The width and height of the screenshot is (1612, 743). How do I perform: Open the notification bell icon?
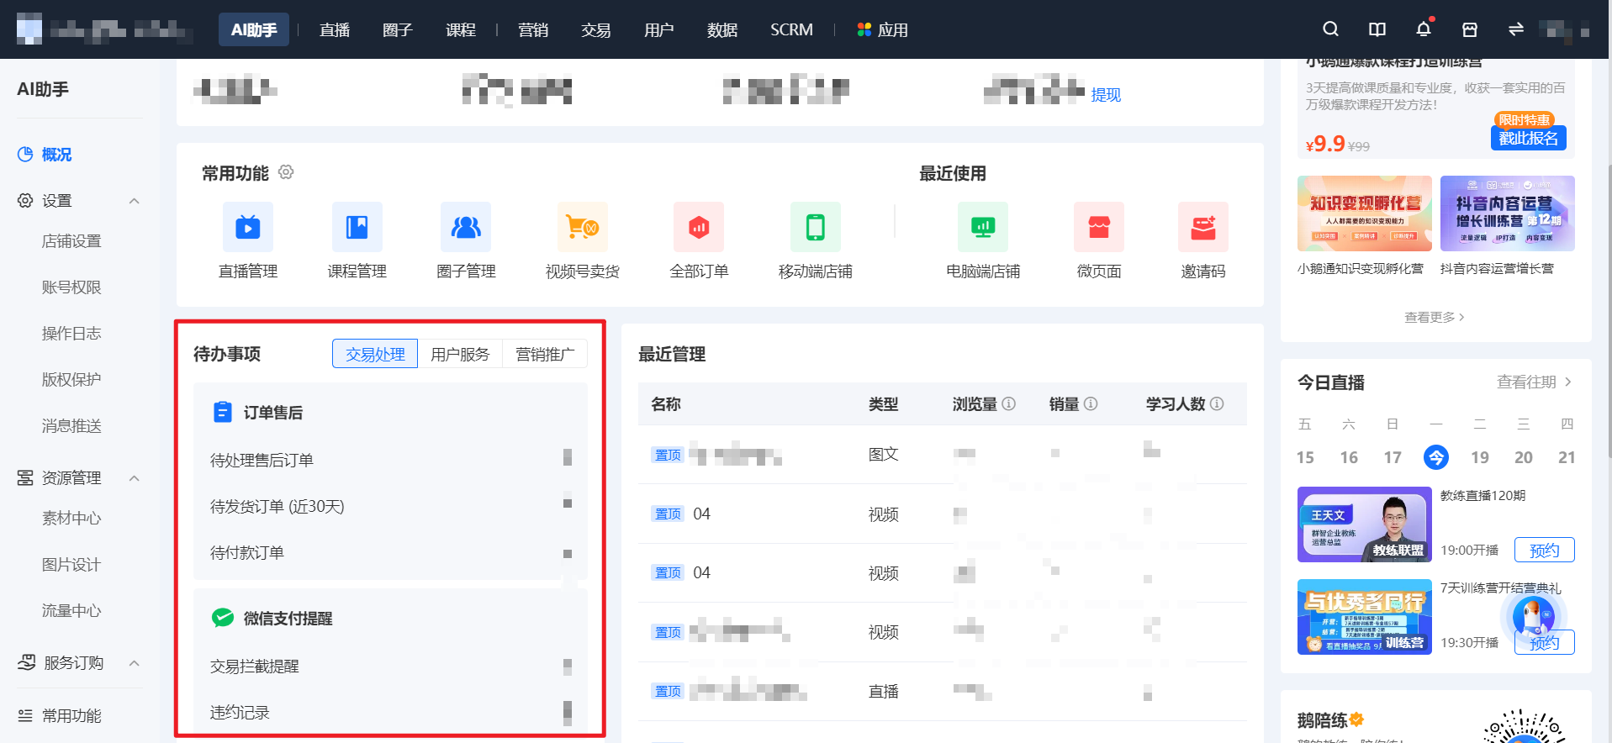1424,29
